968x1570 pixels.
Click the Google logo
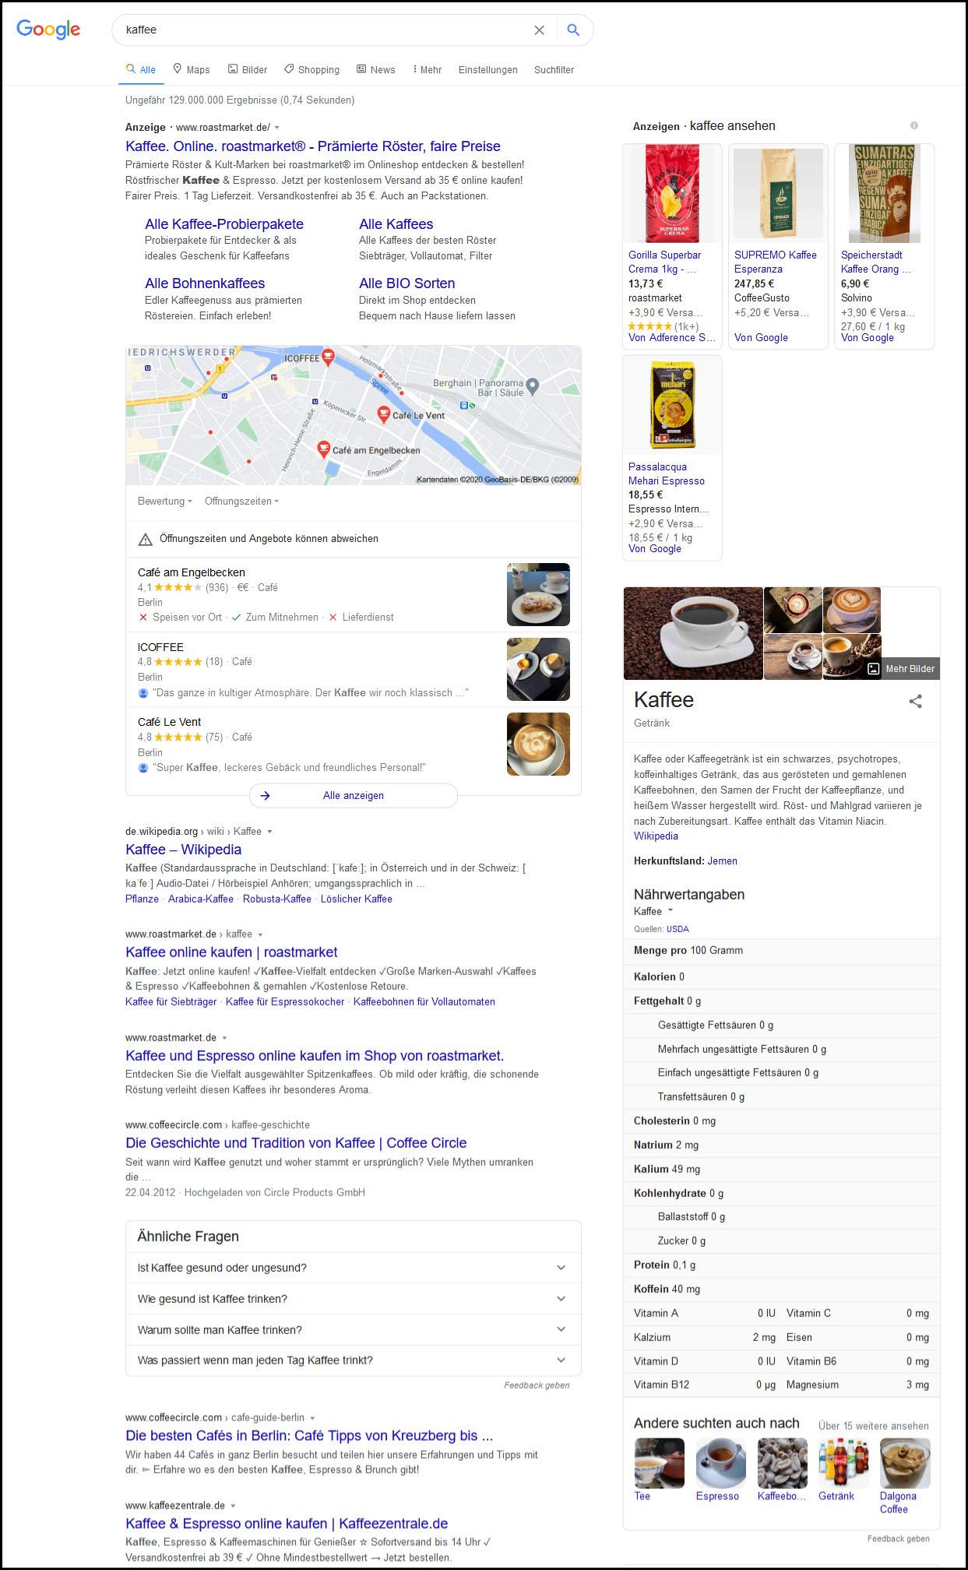[48, 30]
